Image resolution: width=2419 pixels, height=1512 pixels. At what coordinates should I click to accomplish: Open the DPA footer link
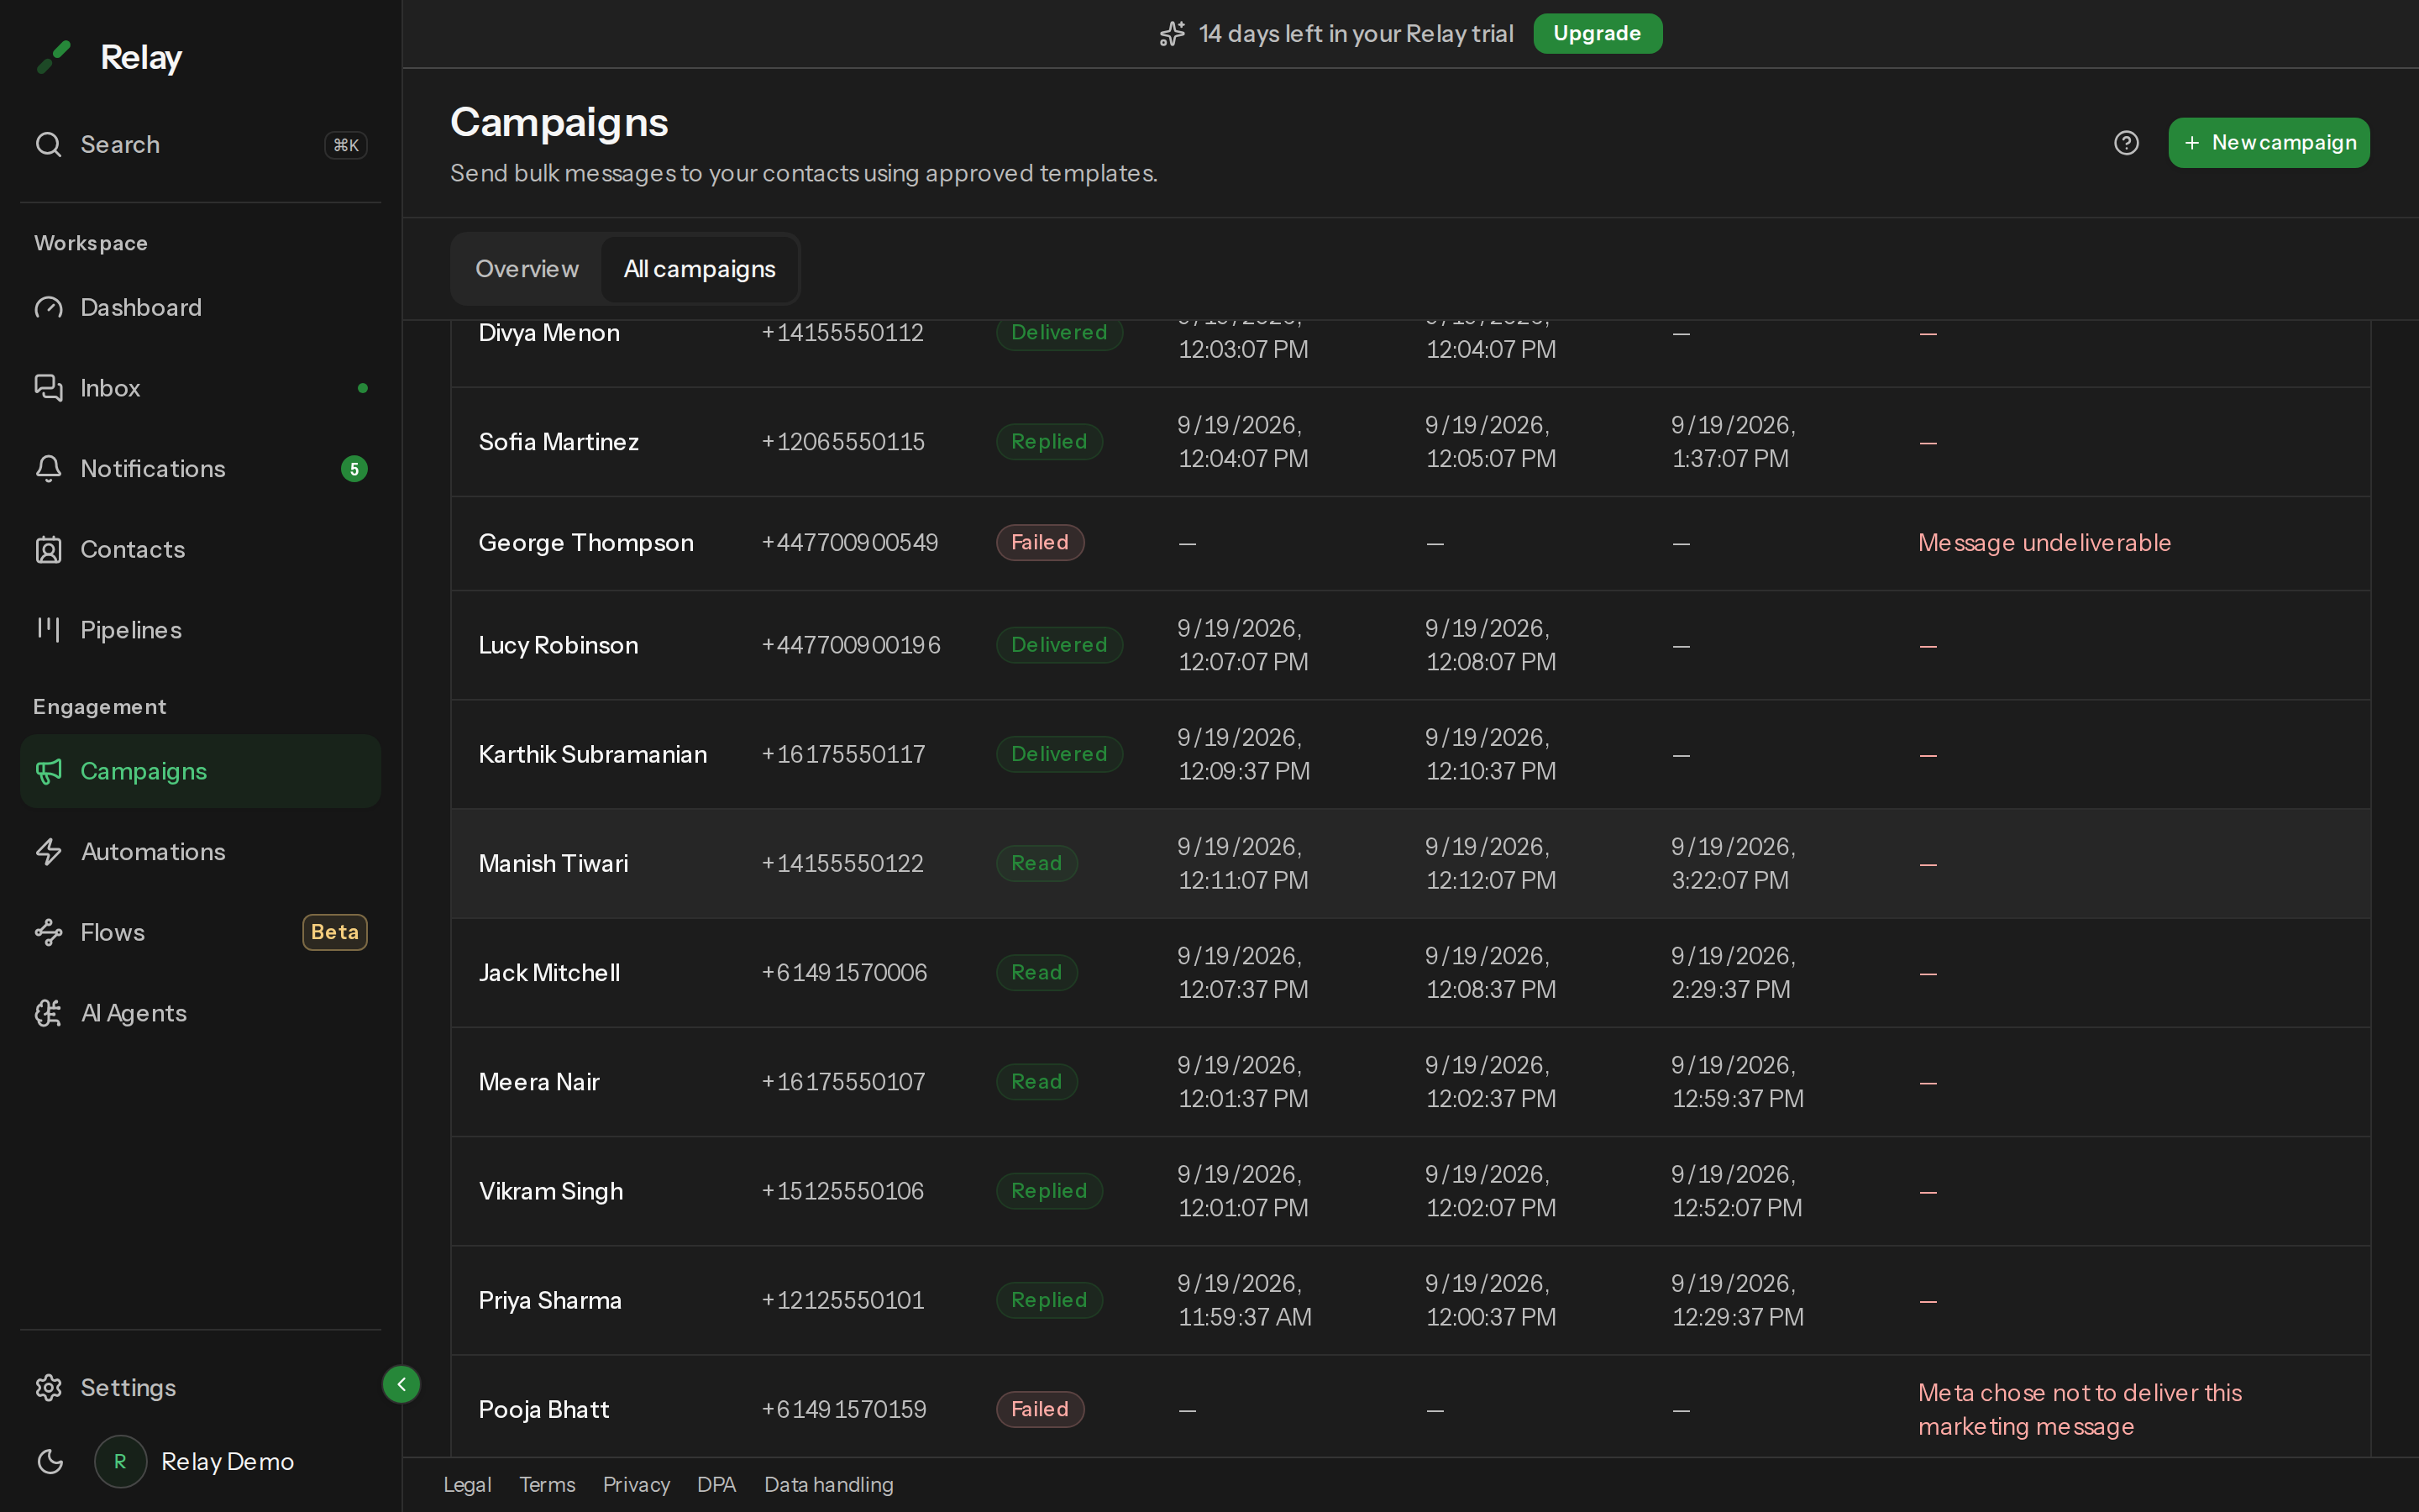[716, 1485]
